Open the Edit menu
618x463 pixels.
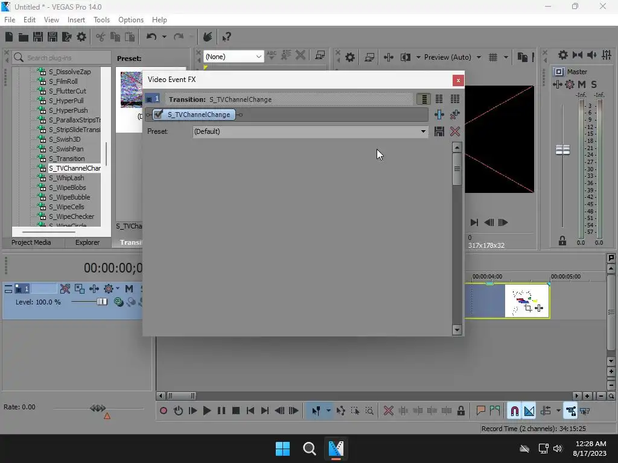point(30,20)
